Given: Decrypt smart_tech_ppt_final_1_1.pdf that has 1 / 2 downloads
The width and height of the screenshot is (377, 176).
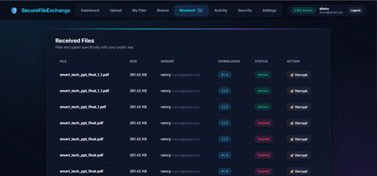Looking at the screenshot, I should coord(298,91).
